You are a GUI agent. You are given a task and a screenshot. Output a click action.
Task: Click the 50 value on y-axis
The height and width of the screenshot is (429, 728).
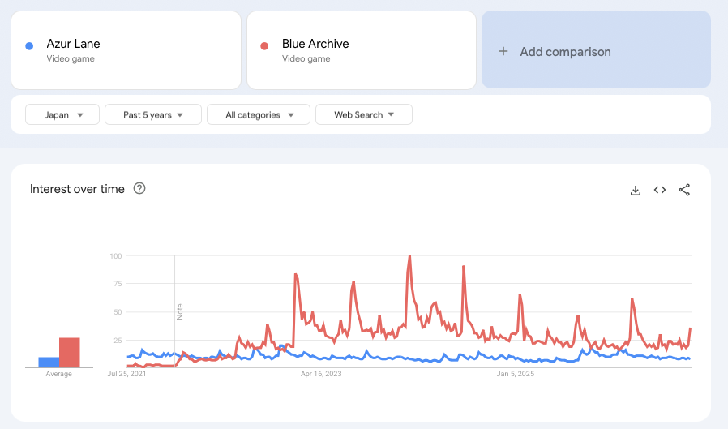point(118,312)
